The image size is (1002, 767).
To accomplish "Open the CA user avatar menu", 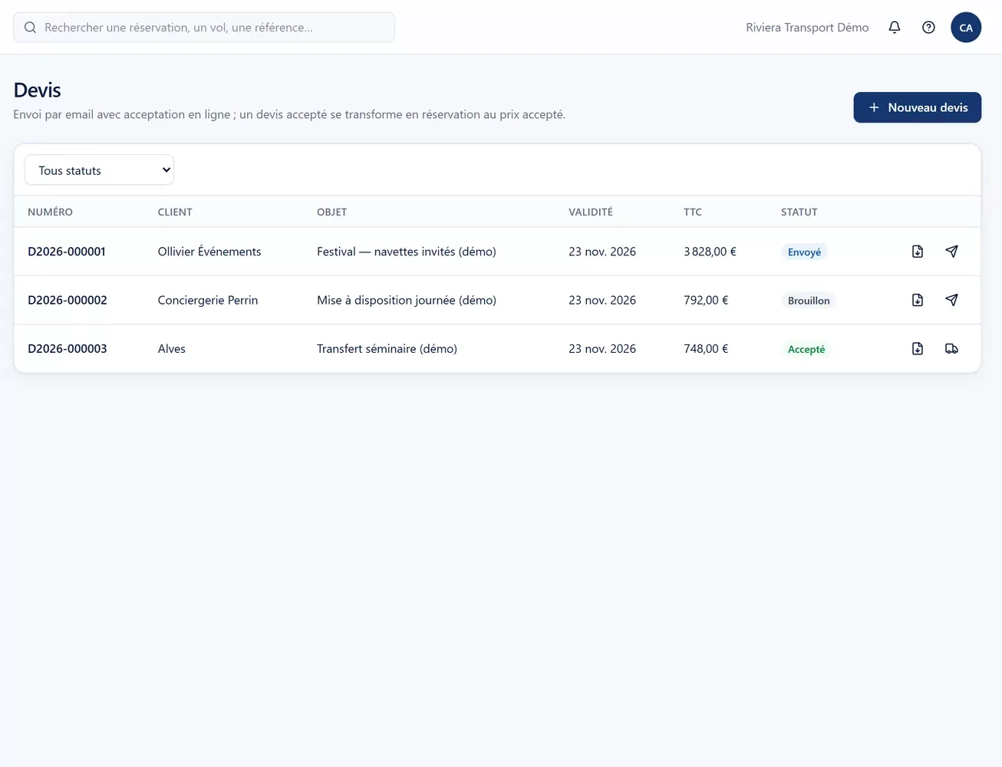I will (966, 28).
